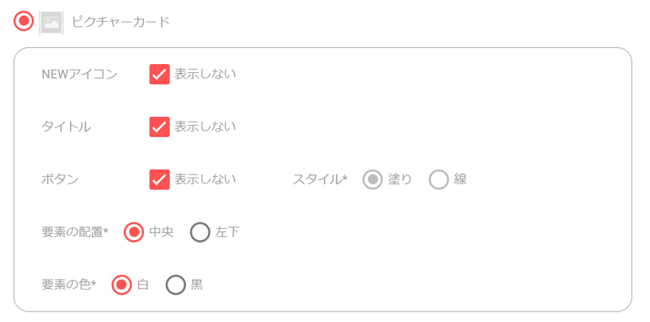
Task: Click the 左下 text label
Action: coord(227,232)
